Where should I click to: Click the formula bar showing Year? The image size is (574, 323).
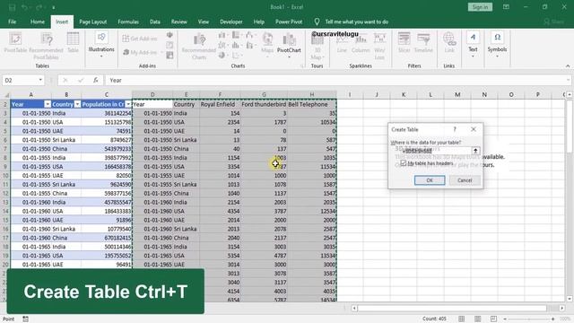(x=337, y=80)
